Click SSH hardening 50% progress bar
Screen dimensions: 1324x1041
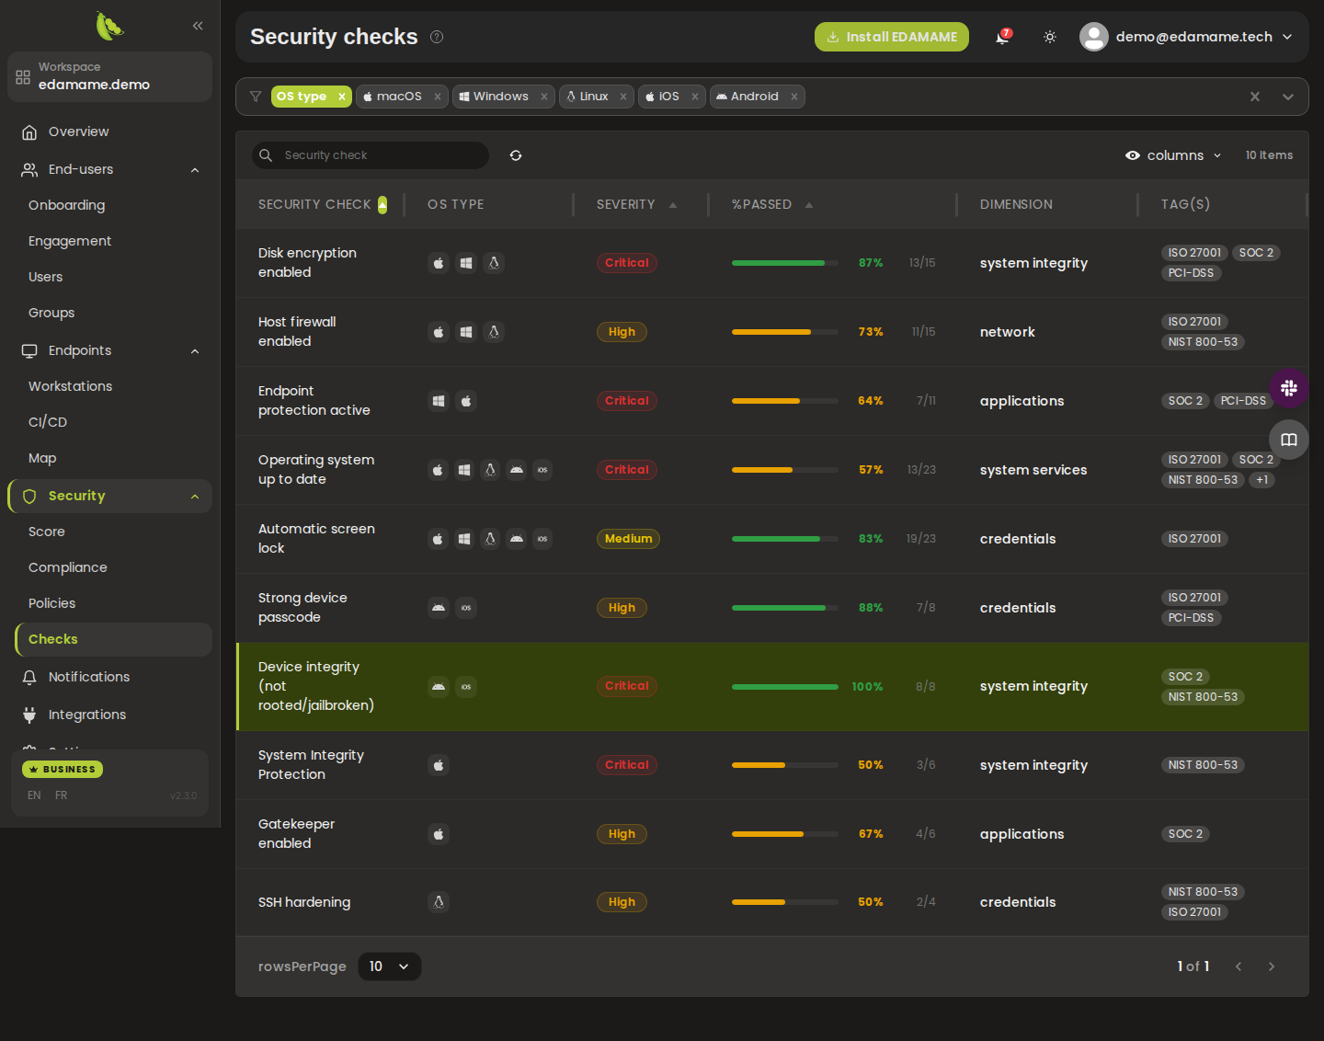point(784,902)
